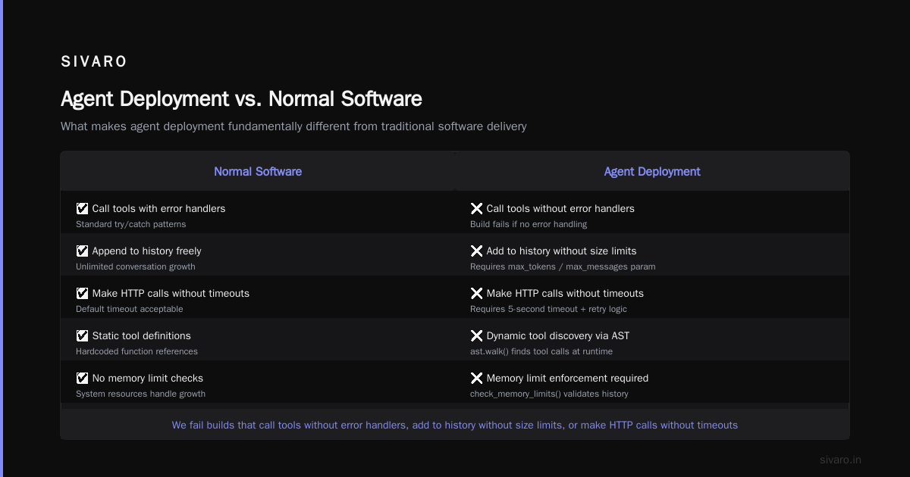Click the 'We fail builds' footer statement

pos(455,425)
